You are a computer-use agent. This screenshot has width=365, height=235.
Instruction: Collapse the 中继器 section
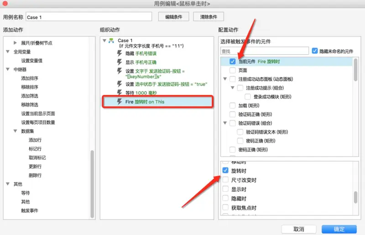pyautogui.click(x=8, y=69)
